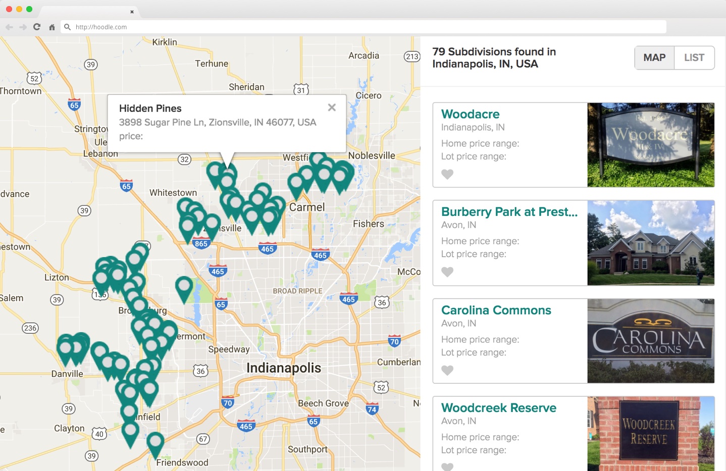Image resolution: width=726 pixels, height=471 pixels.
Task: Click the browser back arrow
Action: [9, 27]
